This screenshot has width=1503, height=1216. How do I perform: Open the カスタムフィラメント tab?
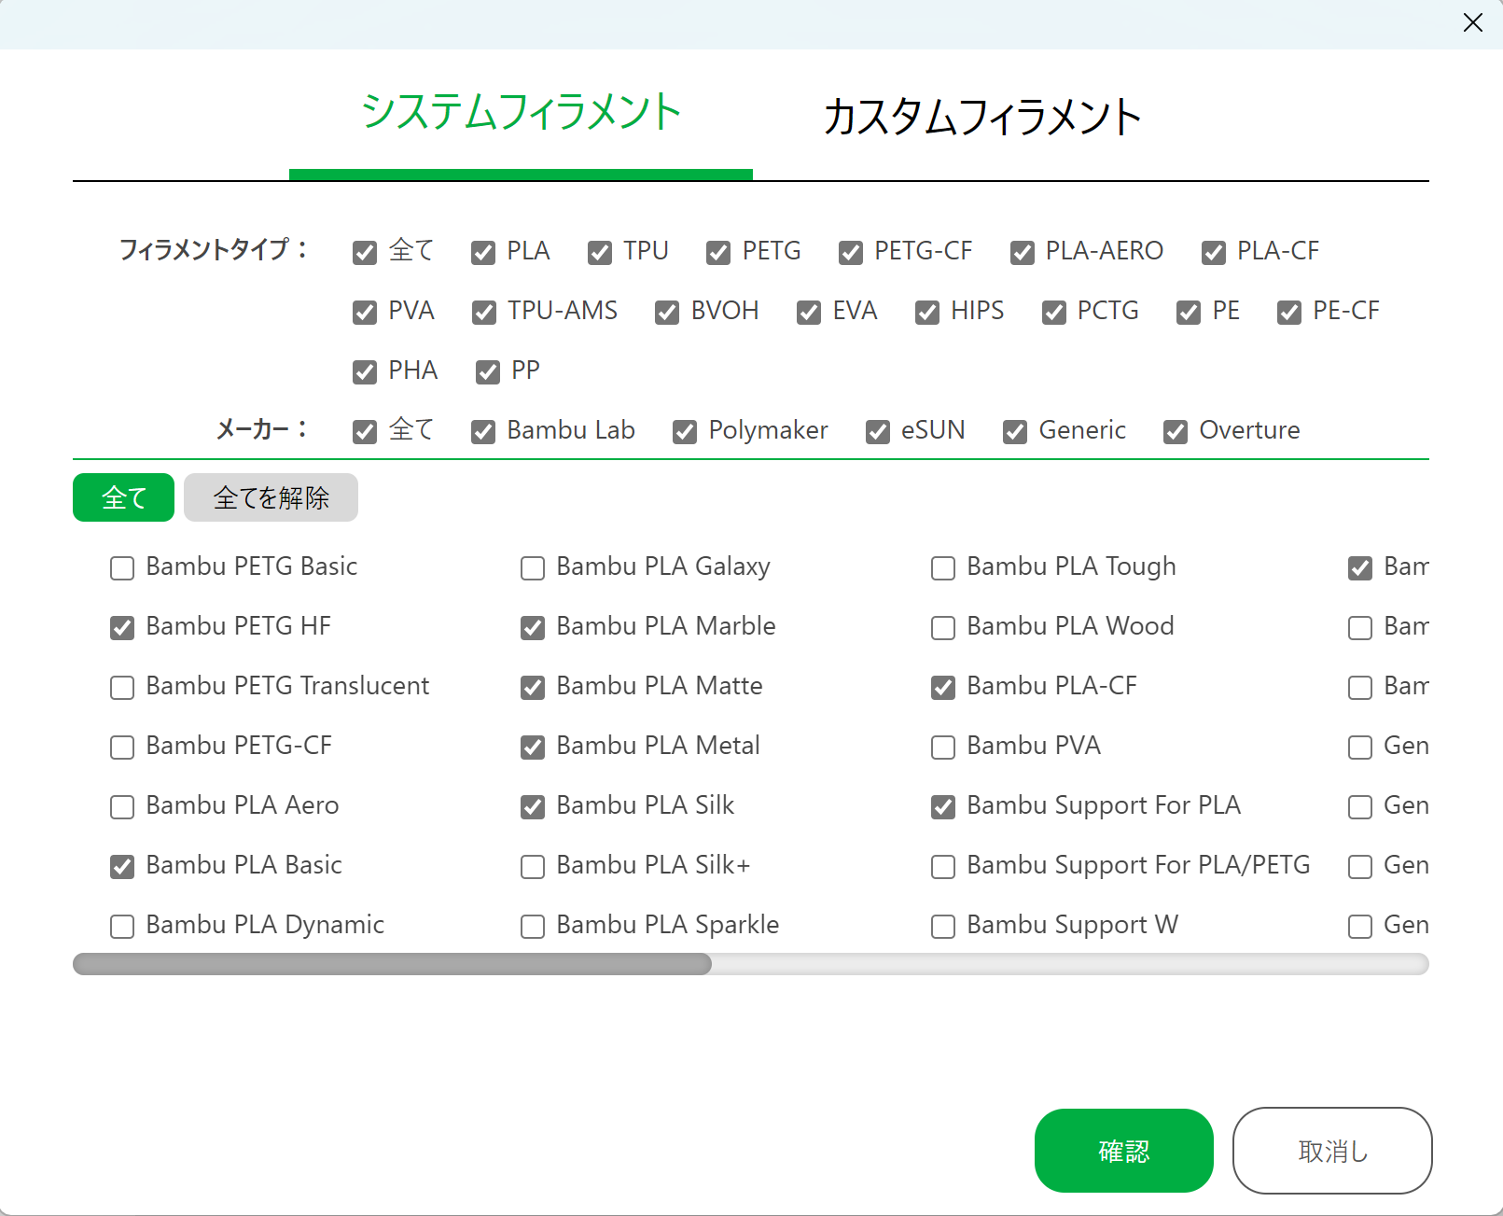(982, 118)
